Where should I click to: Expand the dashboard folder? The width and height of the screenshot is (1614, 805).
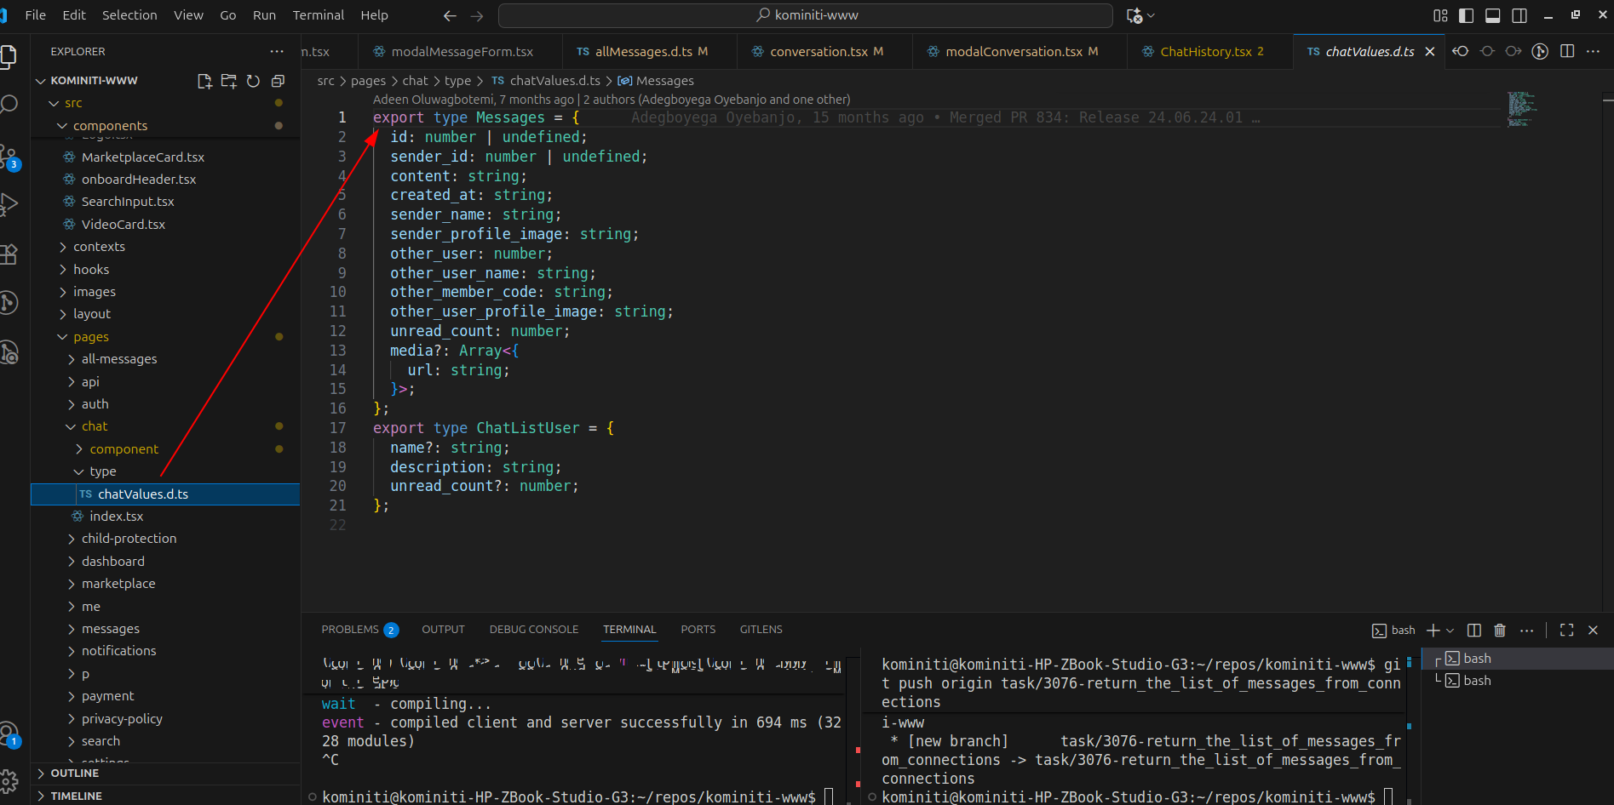(112, 562)
